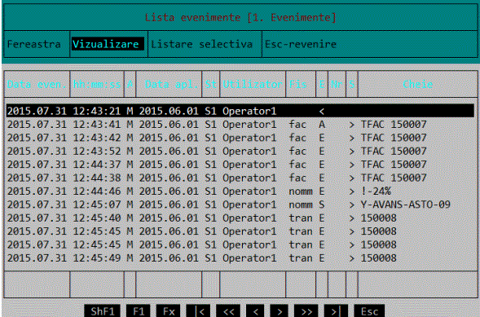Click the F1 help button
This screenshot has height=317, width=480.
click(138, 311)
